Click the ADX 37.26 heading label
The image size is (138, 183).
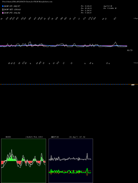coord(54,137)
